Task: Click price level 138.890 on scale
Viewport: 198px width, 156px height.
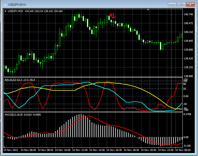Action: (x=188, y=76)
